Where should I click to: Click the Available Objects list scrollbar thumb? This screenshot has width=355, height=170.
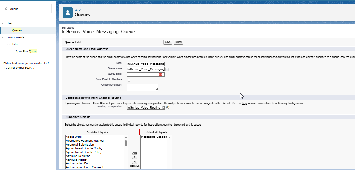pos(126,143)
